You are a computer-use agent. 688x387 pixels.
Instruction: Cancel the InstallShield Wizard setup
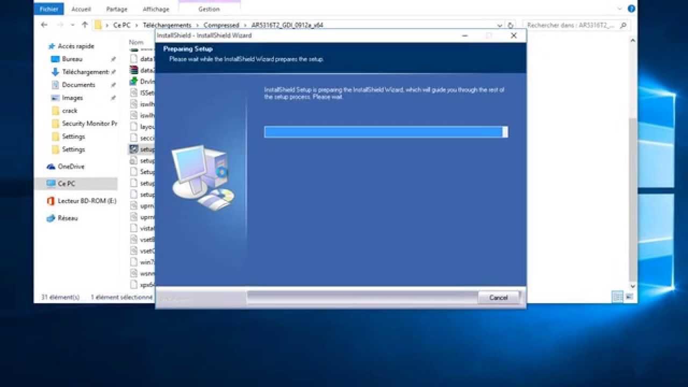coord(498,297)
